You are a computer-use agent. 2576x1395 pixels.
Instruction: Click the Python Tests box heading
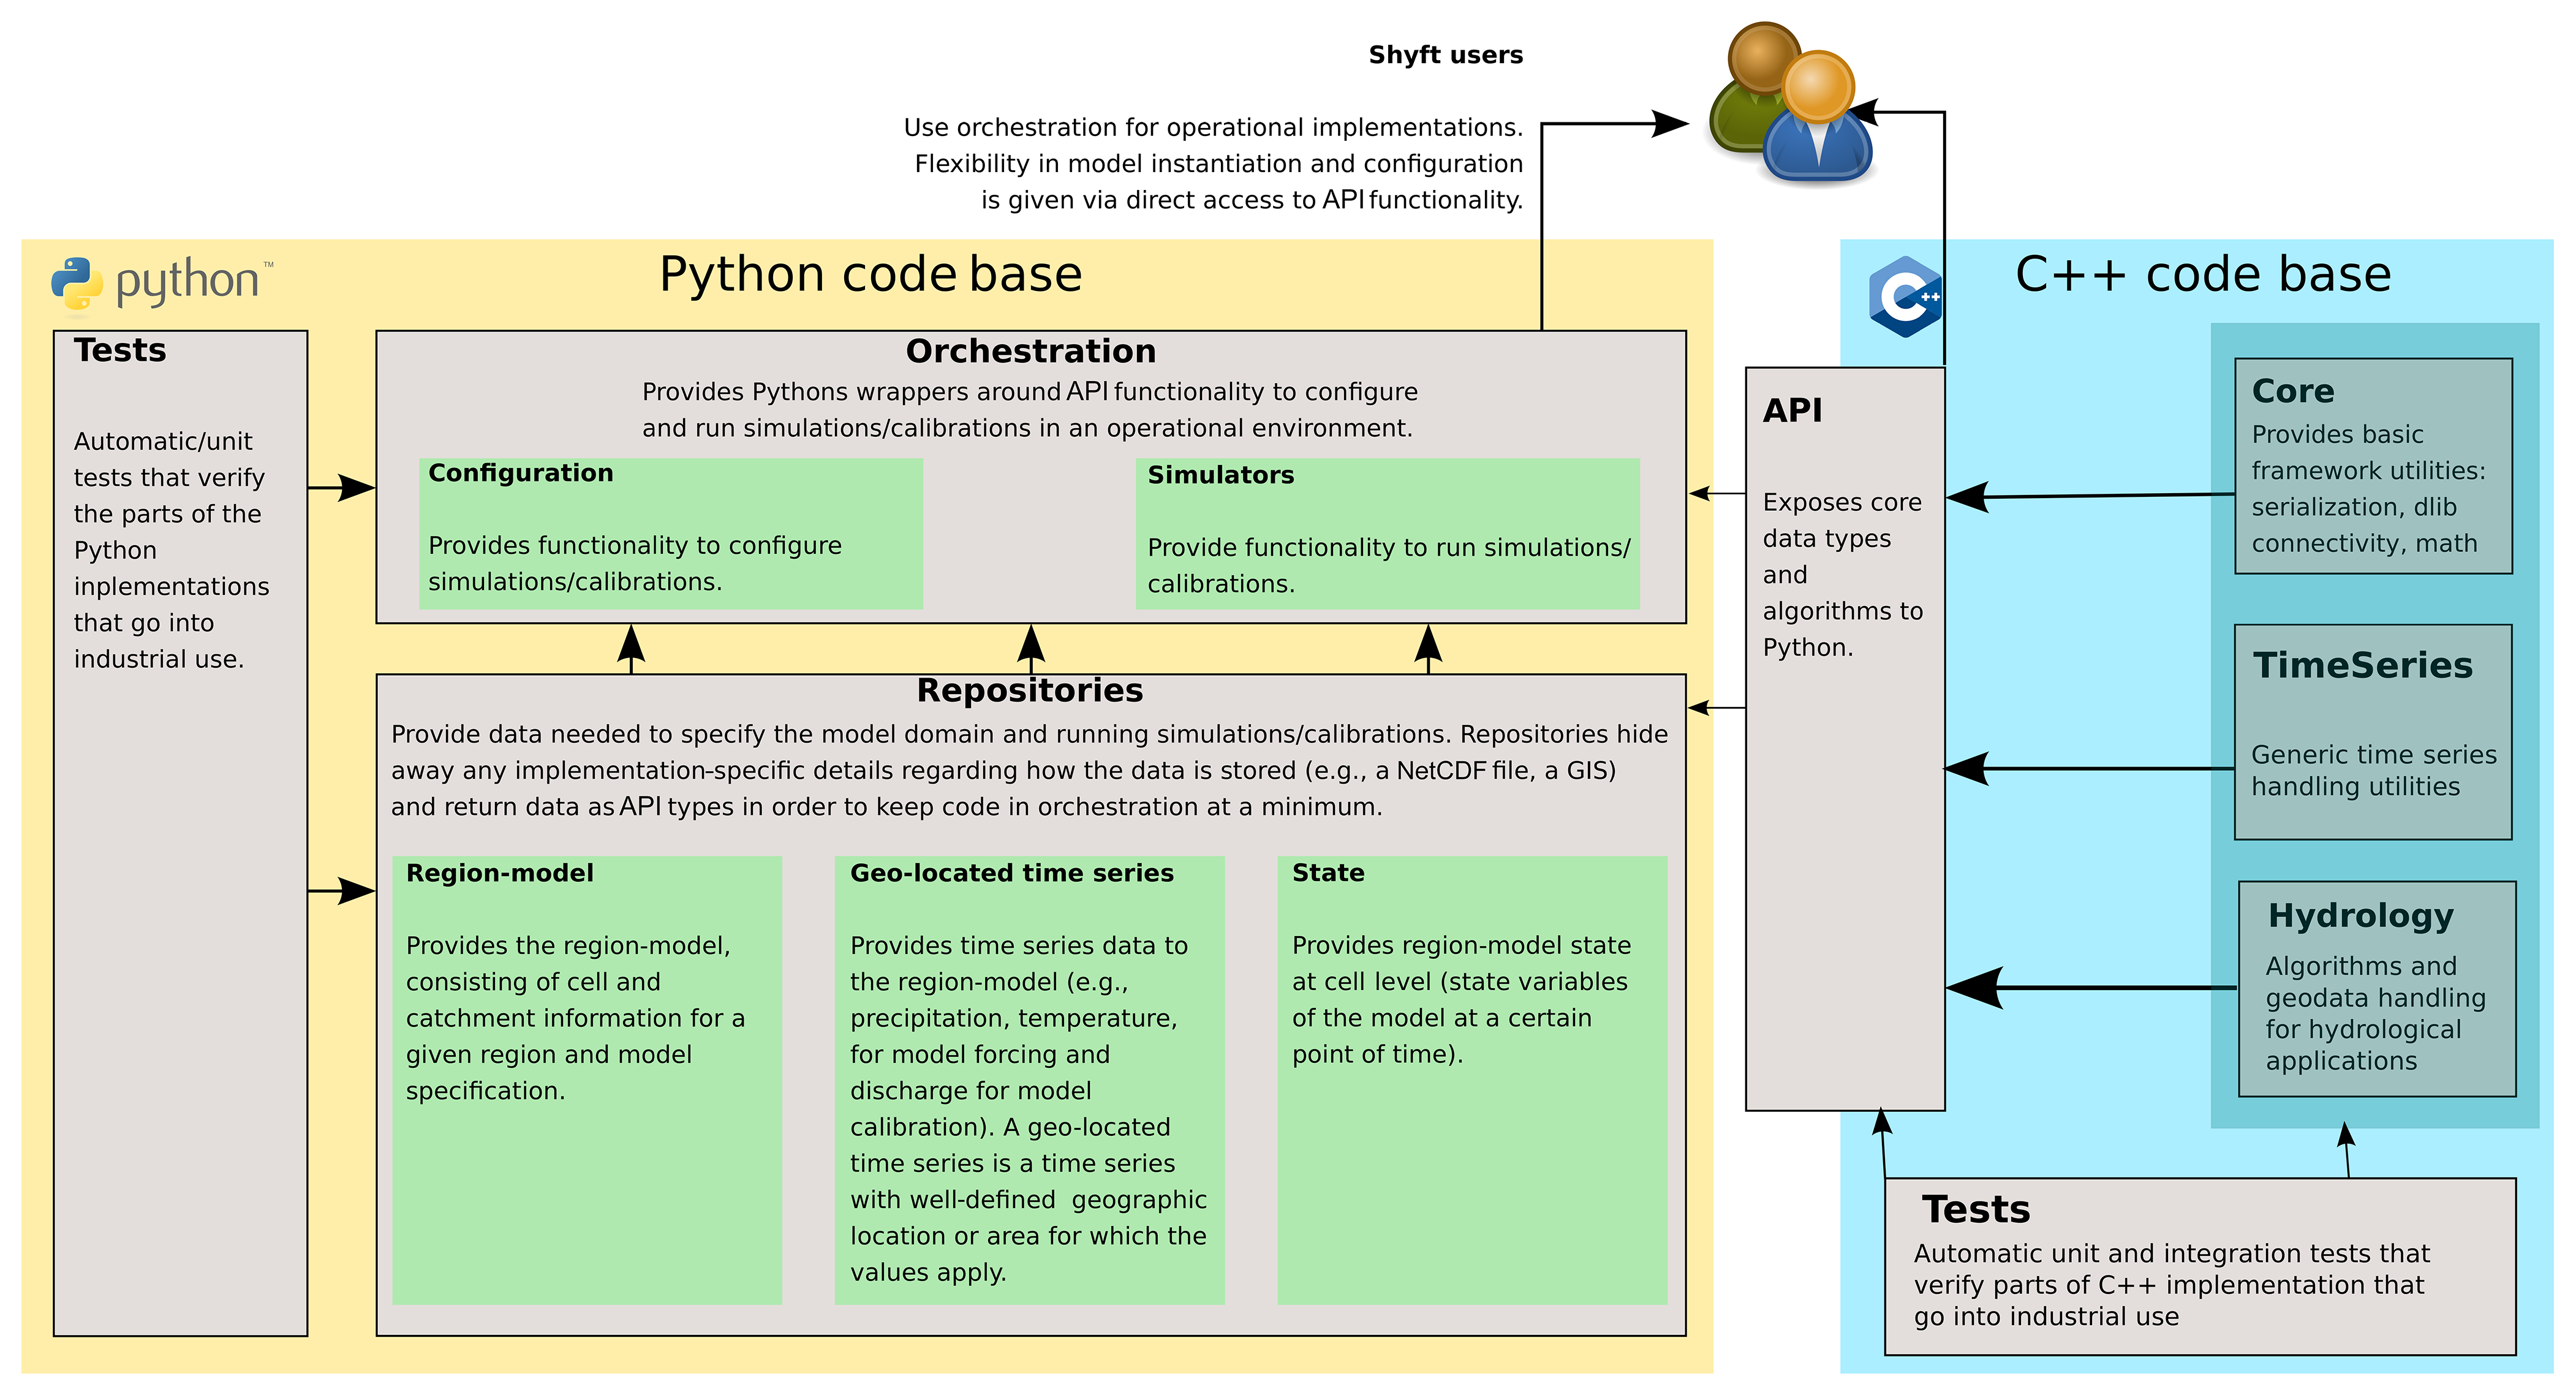tap(120, 350)
